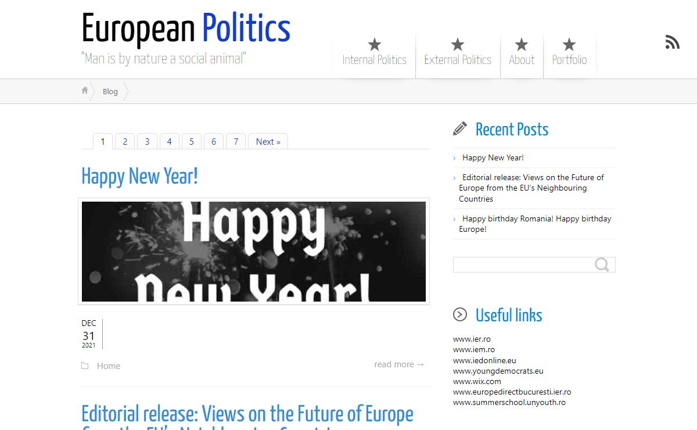
Task: Click the Useful links heading
Action: 509,315
